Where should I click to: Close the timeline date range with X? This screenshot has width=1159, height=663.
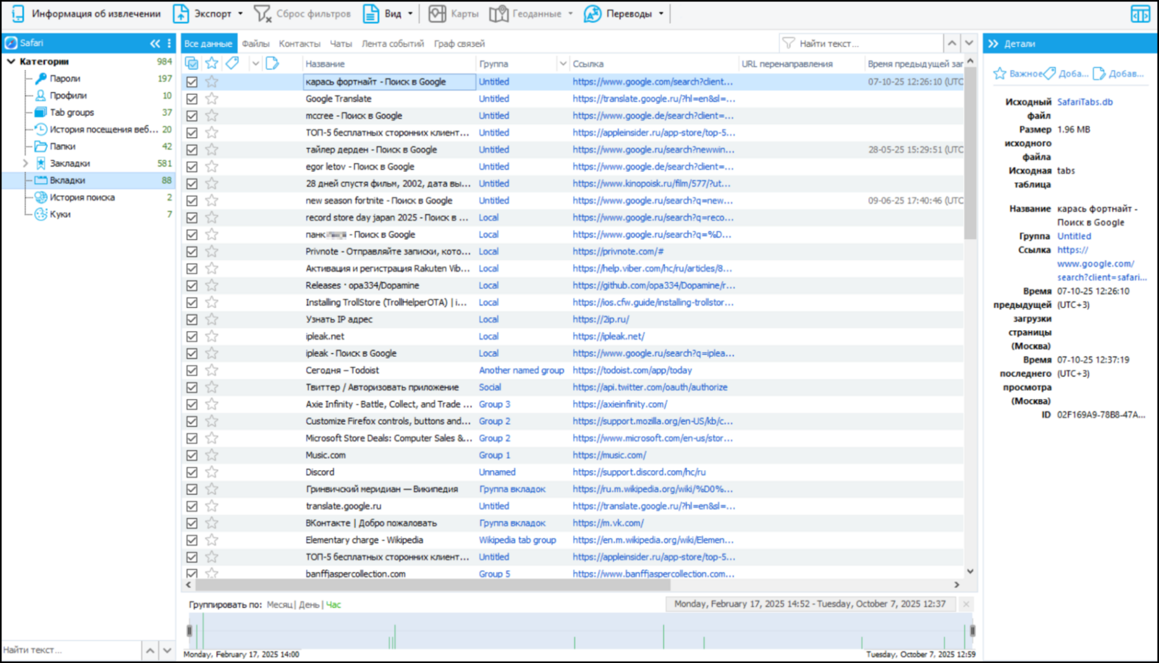coord(966,604)
